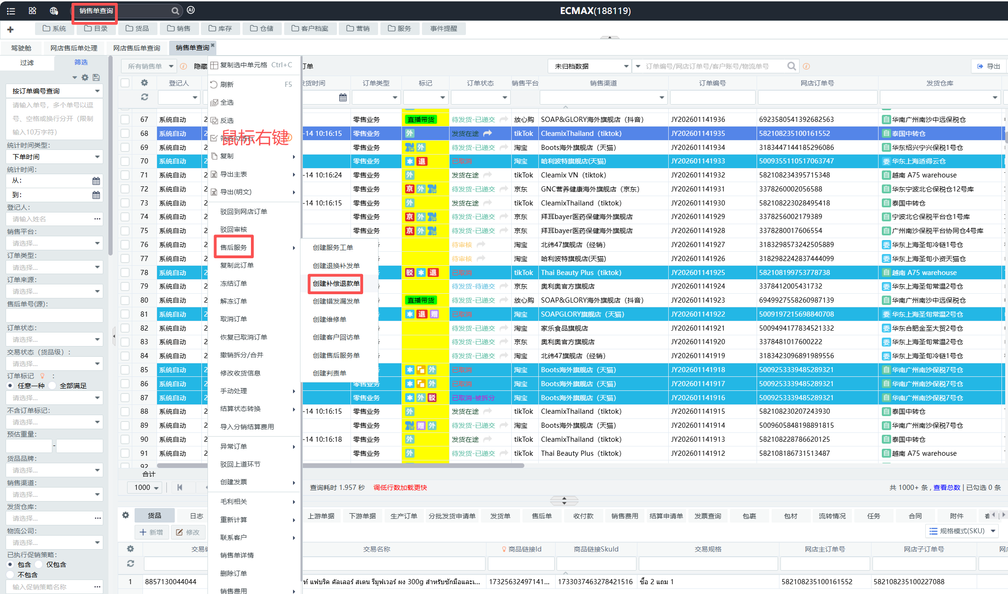Tick the checkbox for row 67

(125, 120)
